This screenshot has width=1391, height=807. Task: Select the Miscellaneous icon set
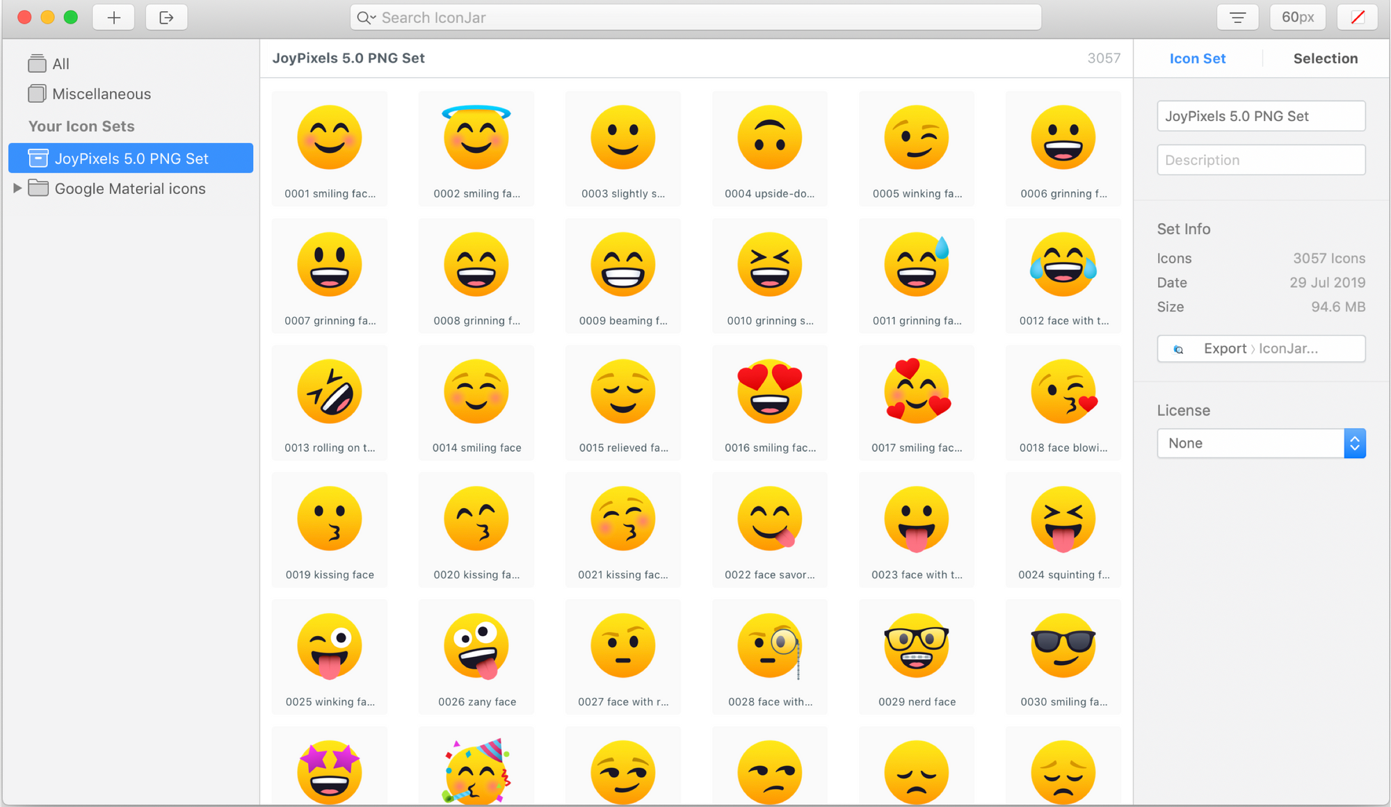pos(102,93)
